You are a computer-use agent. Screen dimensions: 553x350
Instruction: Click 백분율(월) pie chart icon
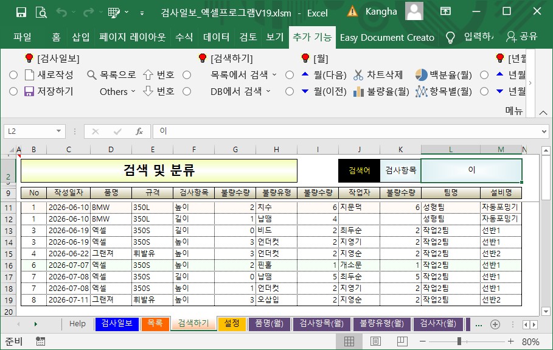point(421,75)
